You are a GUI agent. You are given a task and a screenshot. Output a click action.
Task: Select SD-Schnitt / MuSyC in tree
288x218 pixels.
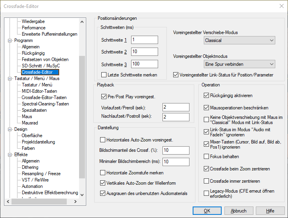tap(41, 66)
